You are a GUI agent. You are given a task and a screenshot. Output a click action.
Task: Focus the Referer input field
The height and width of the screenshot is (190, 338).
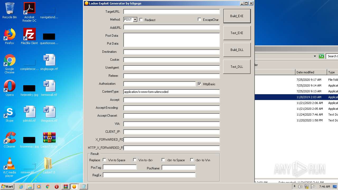pos(172,76)
